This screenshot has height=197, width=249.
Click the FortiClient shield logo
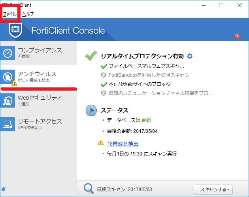(x=15, y=30)
